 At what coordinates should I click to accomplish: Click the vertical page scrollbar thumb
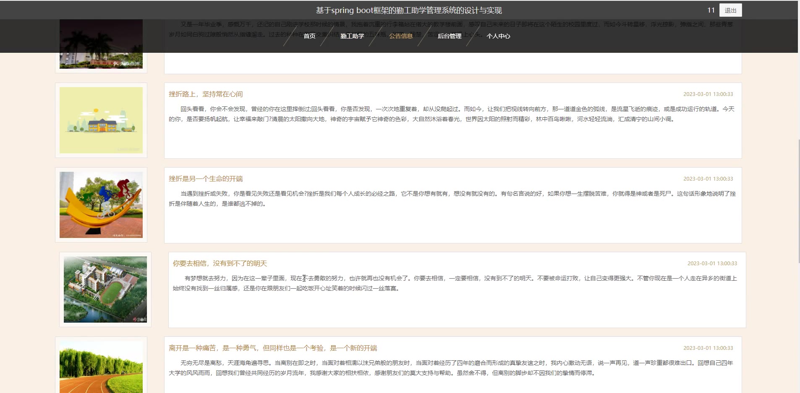click(798, 201)
